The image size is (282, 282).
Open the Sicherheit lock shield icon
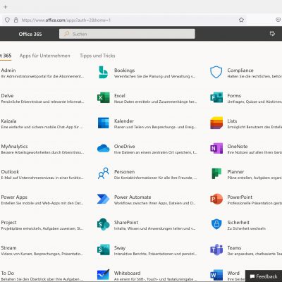(216, 224)
